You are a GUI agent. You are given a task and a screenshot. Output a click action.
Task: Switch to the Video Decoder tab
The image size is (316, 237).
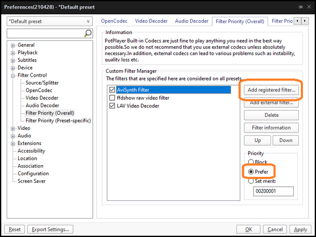pyautogui.click(x=151, y=21)
